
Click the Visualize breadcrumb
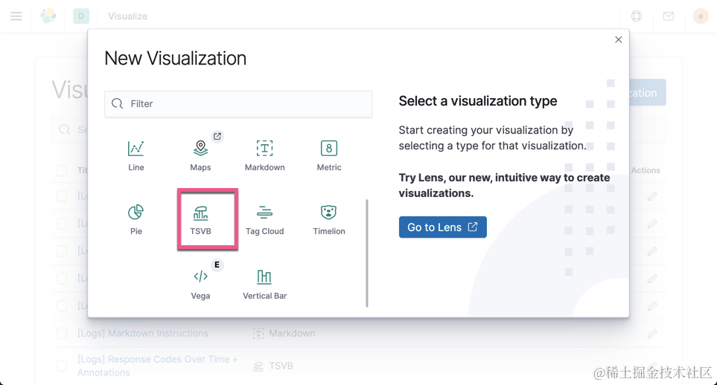[127, 16]
